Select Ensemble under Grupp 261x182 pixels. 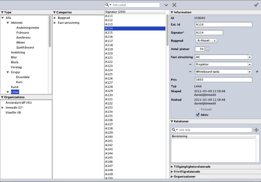(x=23, y=77)
